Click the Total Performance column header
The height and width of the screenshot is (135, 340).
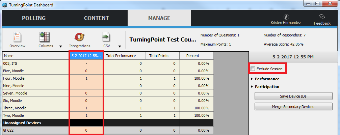coord(125,56)
